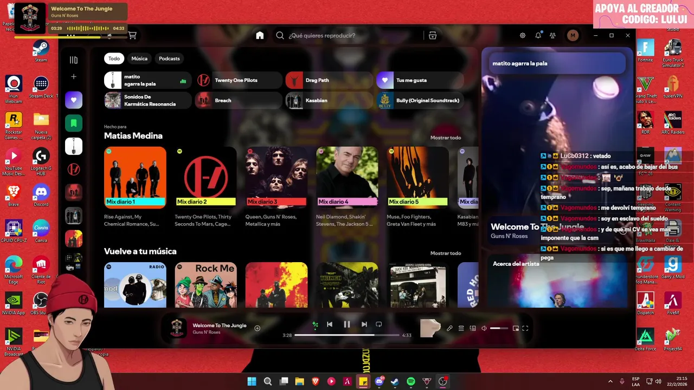
Task: Pause the current song
Action: click(x=347, y=324)
